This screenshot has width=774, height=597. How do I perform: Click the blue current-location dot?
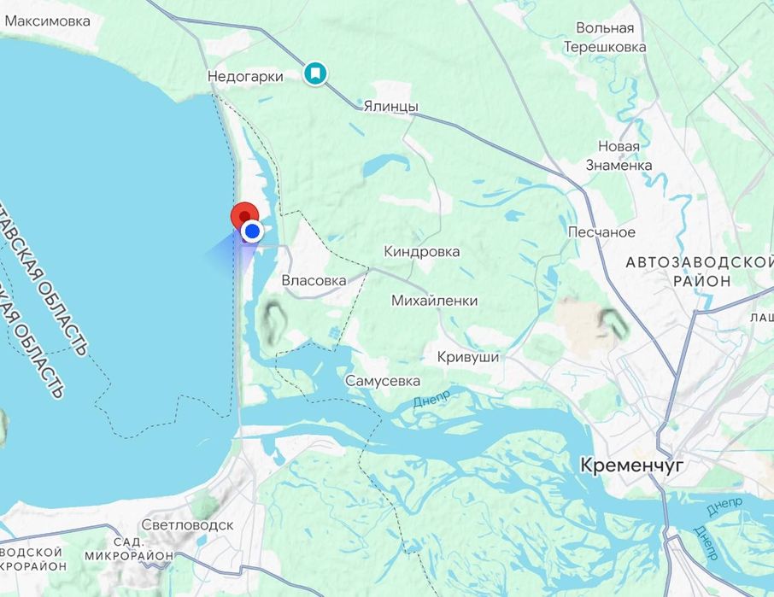(252, 231)
